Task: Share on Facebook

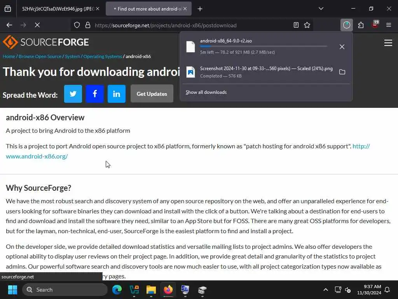Action: pos(95,94)
